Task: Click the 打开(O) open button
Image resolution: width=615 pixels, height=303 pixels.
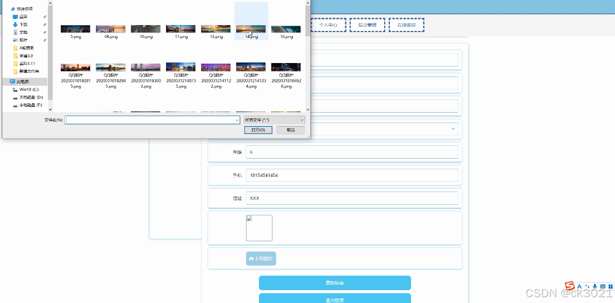Action: (x=258, y=130)
